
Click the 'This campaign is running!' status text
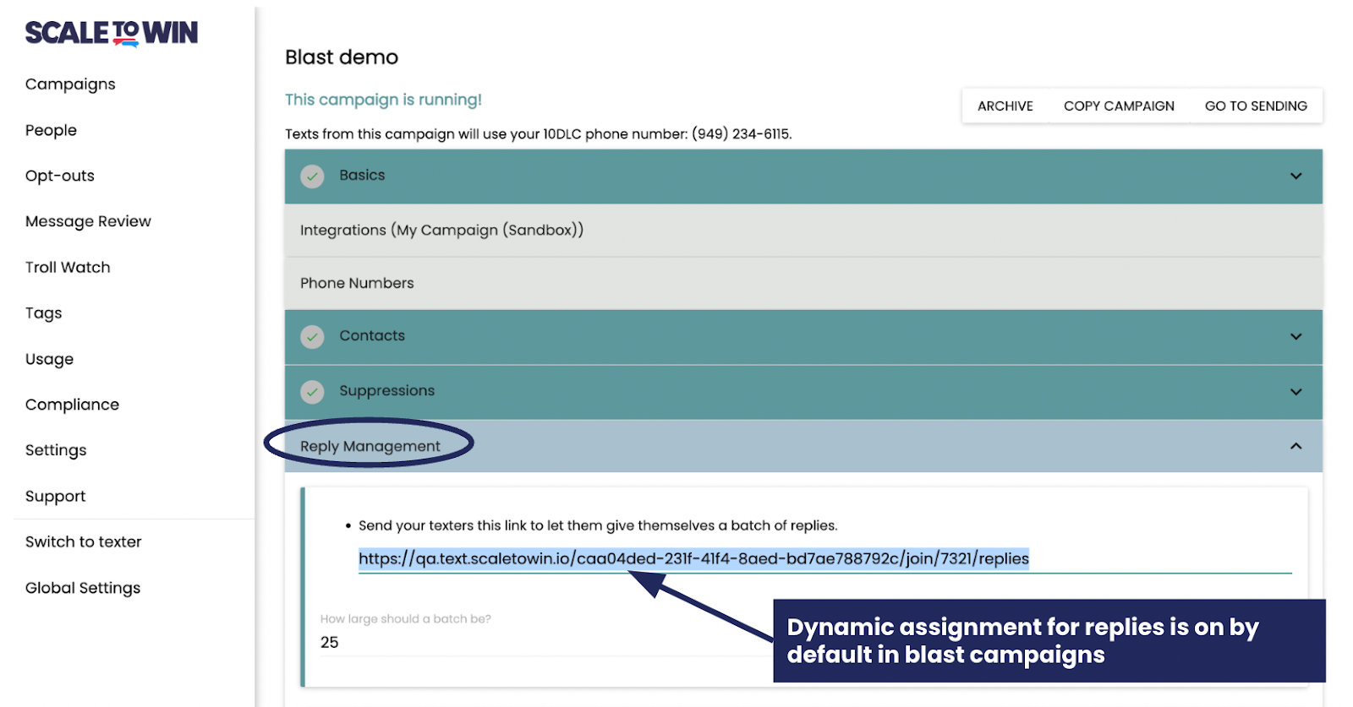coord(383,100)
